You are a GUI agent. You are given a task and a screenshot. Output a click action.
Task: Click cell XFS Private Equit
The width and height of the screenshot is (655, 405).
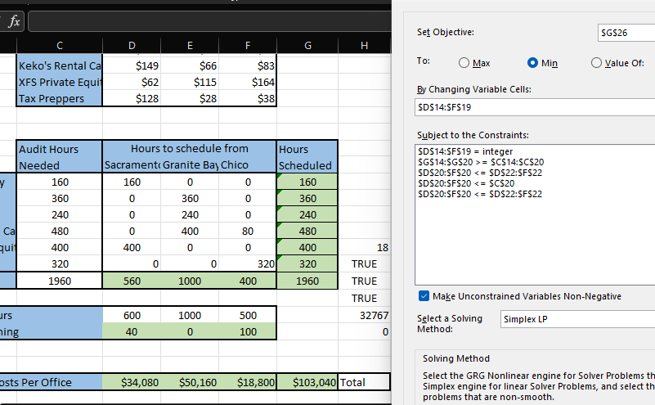(60, 82)
